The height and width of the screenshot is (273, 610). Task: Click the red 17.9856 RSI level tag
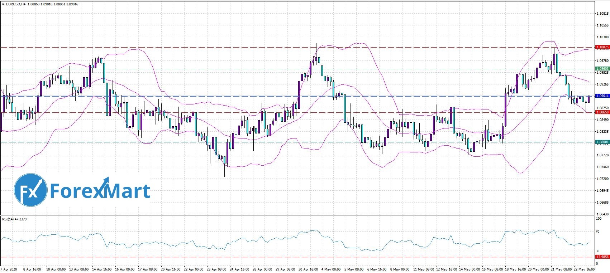point(602,257)
